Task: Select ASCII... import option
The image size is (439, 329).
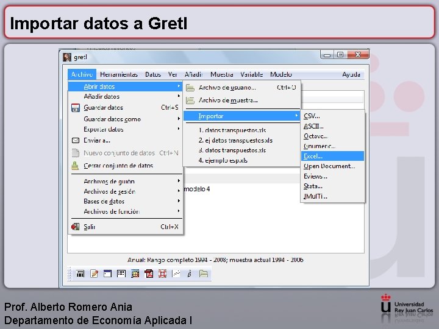Action: pyautogui.click(x=333, y=126)
